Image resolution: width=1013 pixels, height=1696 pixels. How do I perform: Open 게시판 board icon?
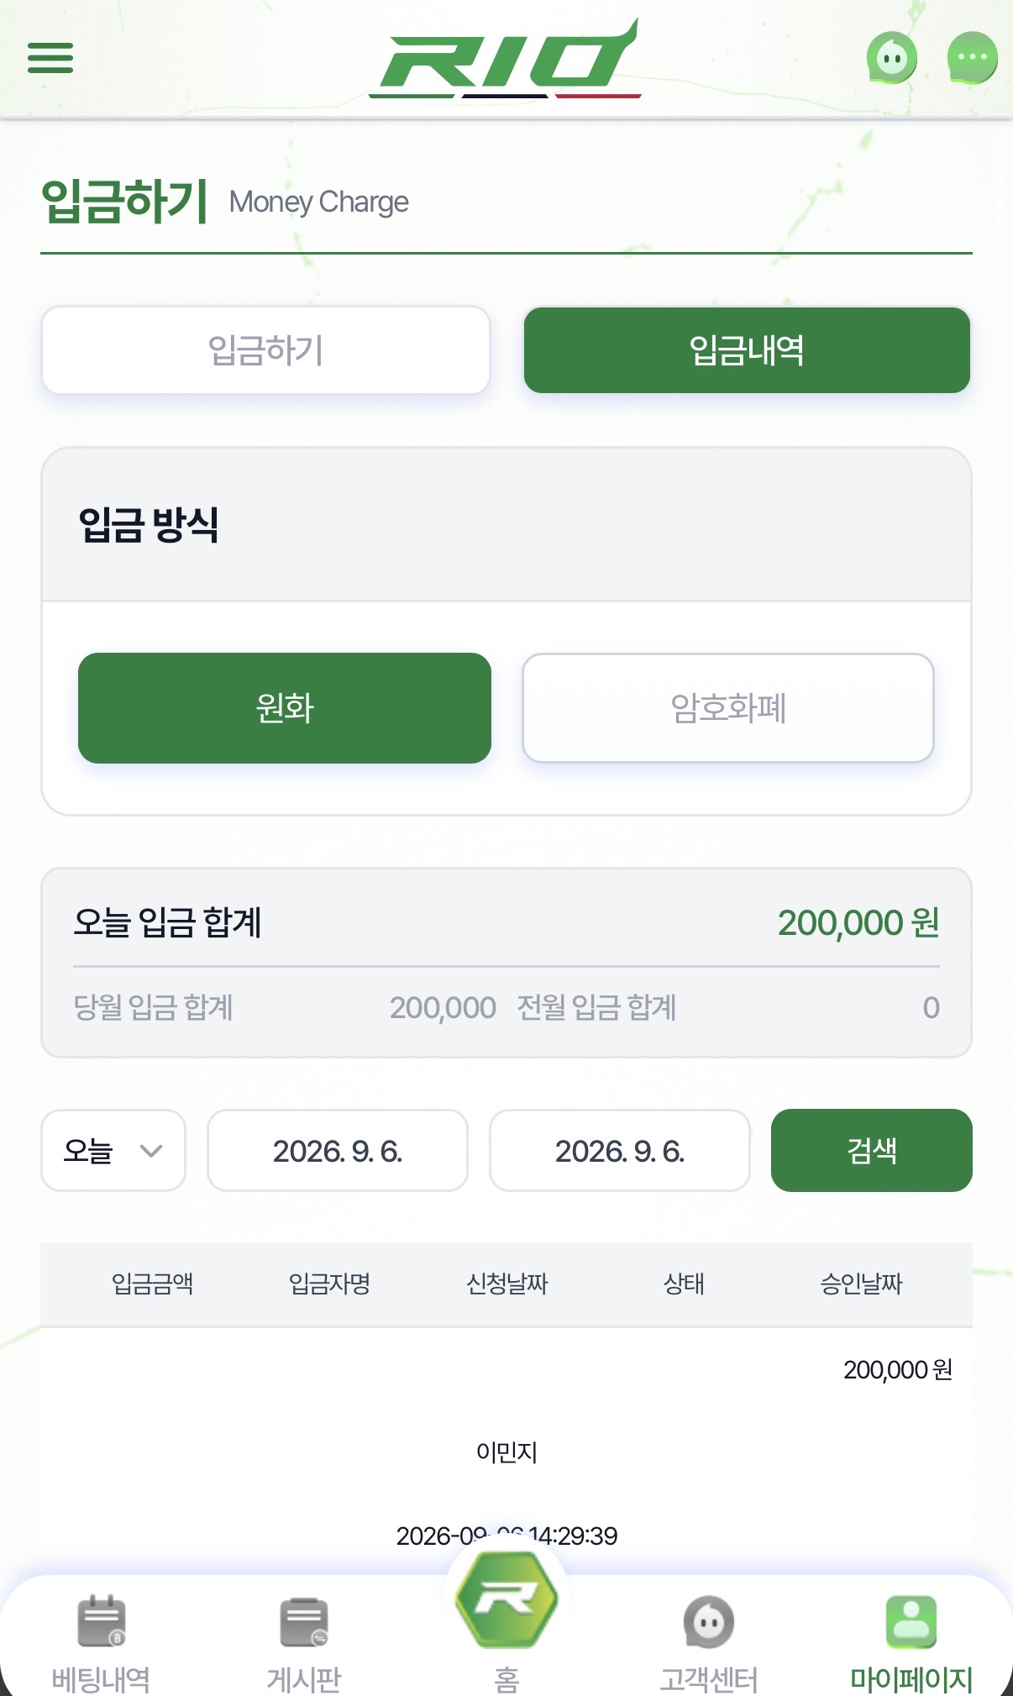[304, 1622]
